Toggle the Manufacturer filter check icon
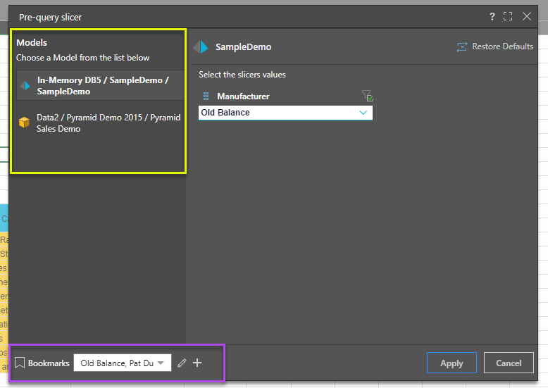This screenshot has height=388, width=548. click(x=367, y=96)
